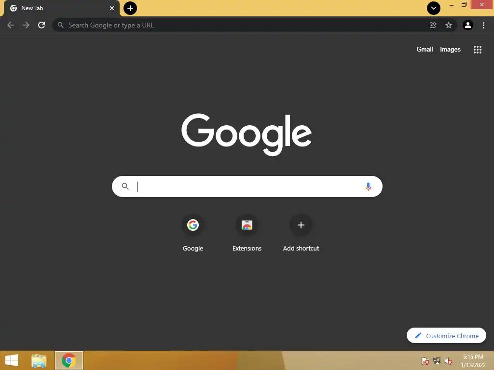Minimize the Chrome window
This screenshot has width=494, height=370.
[452, 5]
